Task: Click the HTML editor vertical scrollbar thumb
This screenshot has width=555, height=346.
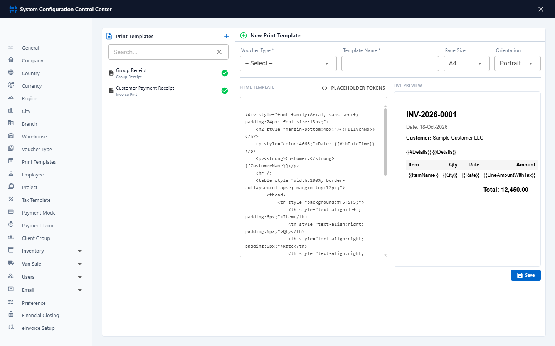Action: pos(385,142)
